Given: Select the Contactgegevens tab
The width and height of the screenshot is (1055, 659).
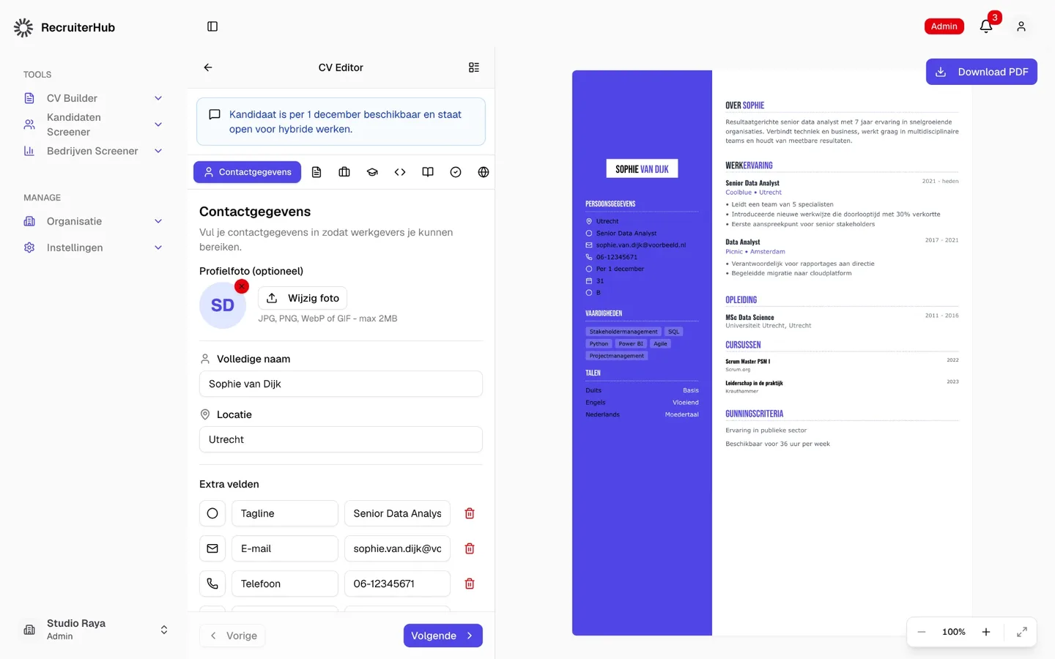Looking at the screenshot, I should click(x=248, y=172).
